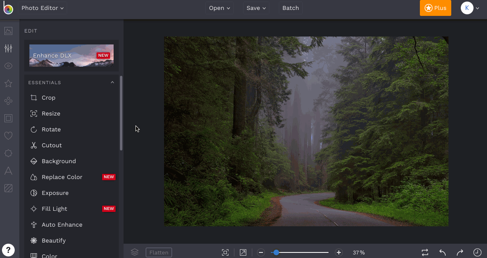This screenshot has height=258, width=487.
Task: Open the Artsy sidebar icon
Action: coord(8,101)
